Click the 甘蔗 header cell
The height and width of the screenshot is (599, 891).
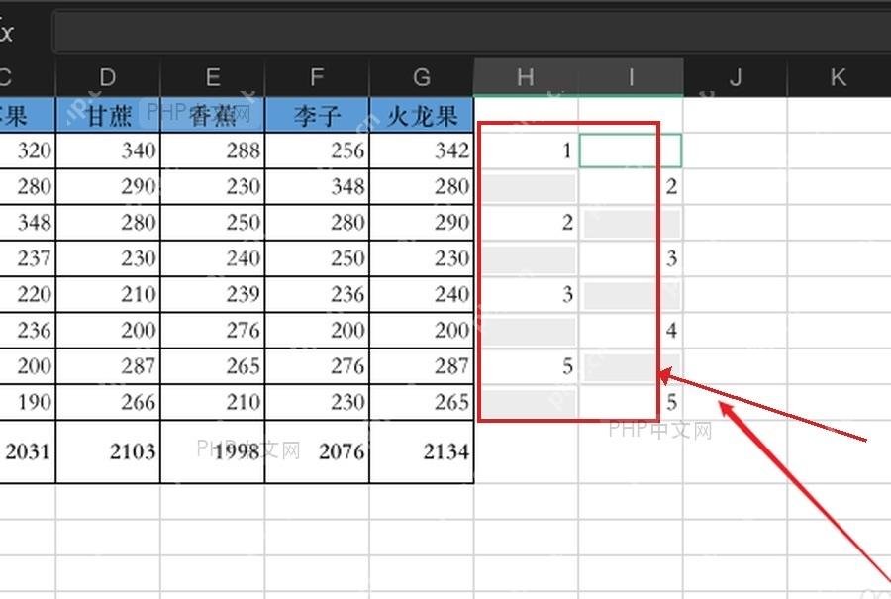coord(108,115)
